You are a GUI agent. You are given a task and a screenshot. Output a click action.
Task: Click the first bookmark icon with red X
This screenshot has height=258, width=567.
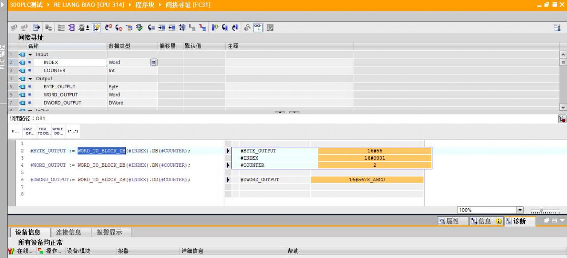click(x=109, y=27)
